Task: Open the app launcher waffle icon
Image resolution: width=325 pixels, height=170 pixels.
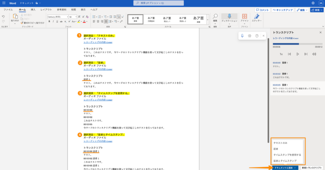Action: 4,3
